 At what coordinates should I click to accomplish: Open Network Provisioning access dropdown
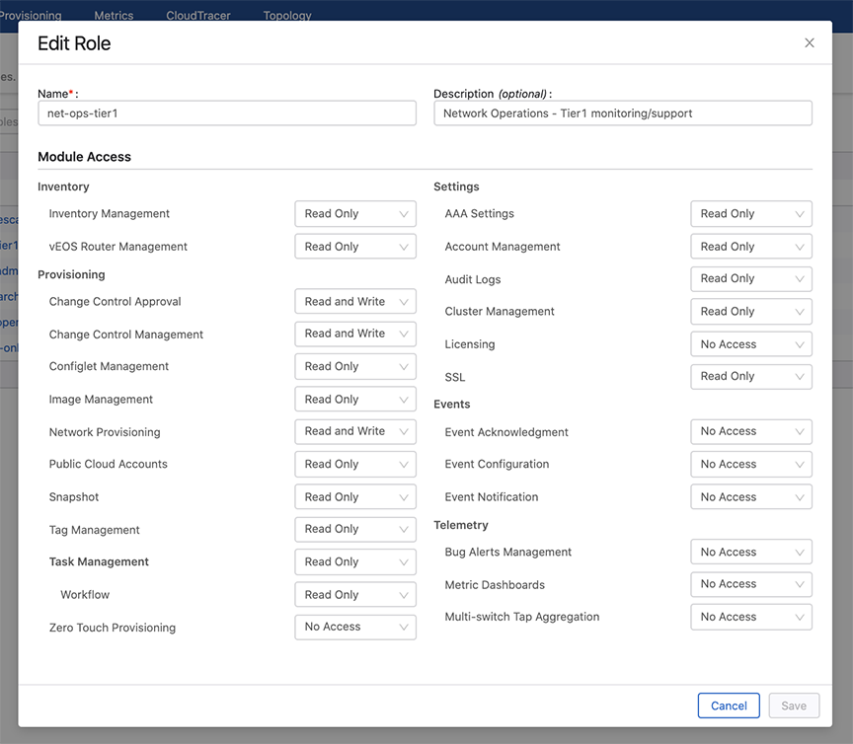pos(355,432)
